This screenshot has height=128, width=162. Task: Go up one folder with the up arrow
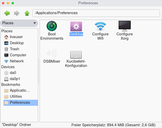[27, 13]
